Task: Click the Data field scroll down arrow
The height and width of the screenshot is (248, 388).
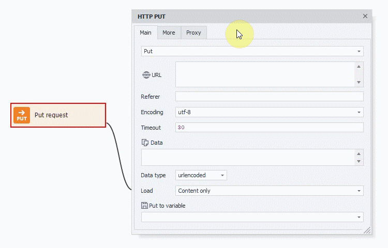Action: pyautogui.click(x=359, y=161)
